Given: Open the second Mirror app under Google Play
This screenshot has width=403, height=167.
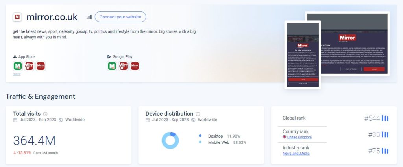Looking at the screenshot, I should [x=123, y=66].
